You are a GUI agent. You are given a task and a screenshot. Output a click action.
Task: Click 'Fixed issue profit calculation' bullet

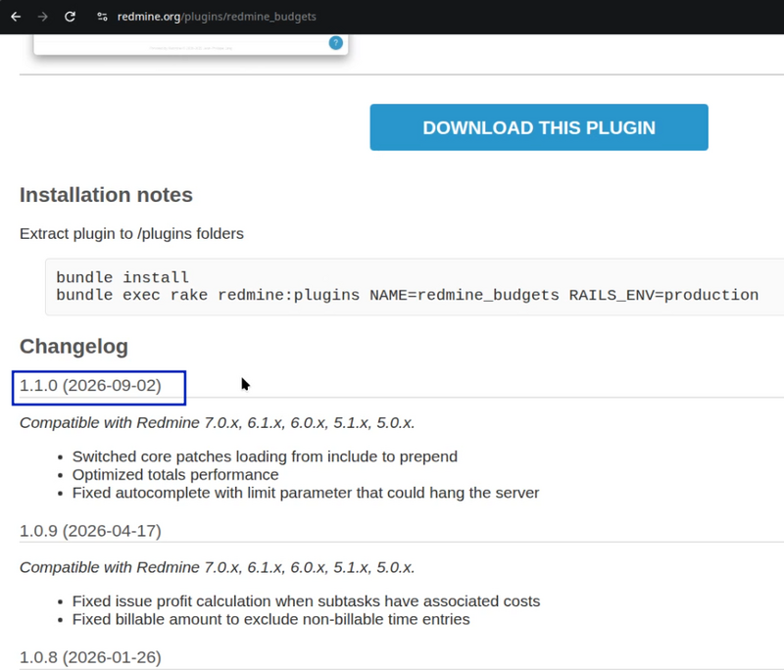(306, 601)
